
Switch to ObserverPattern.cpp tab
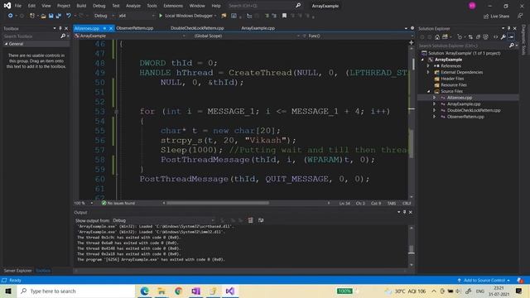[134, 28]
